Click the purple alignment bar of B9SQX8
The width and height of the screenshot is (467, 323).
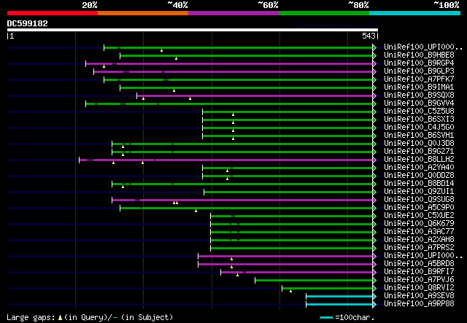[x=255, y=96]
